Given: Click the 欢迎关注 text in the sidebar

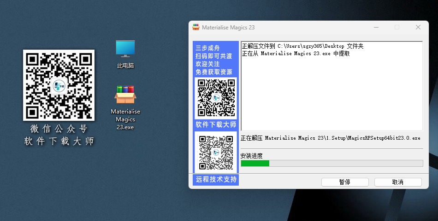Looking at the screenshot, I should pos(207,64).
